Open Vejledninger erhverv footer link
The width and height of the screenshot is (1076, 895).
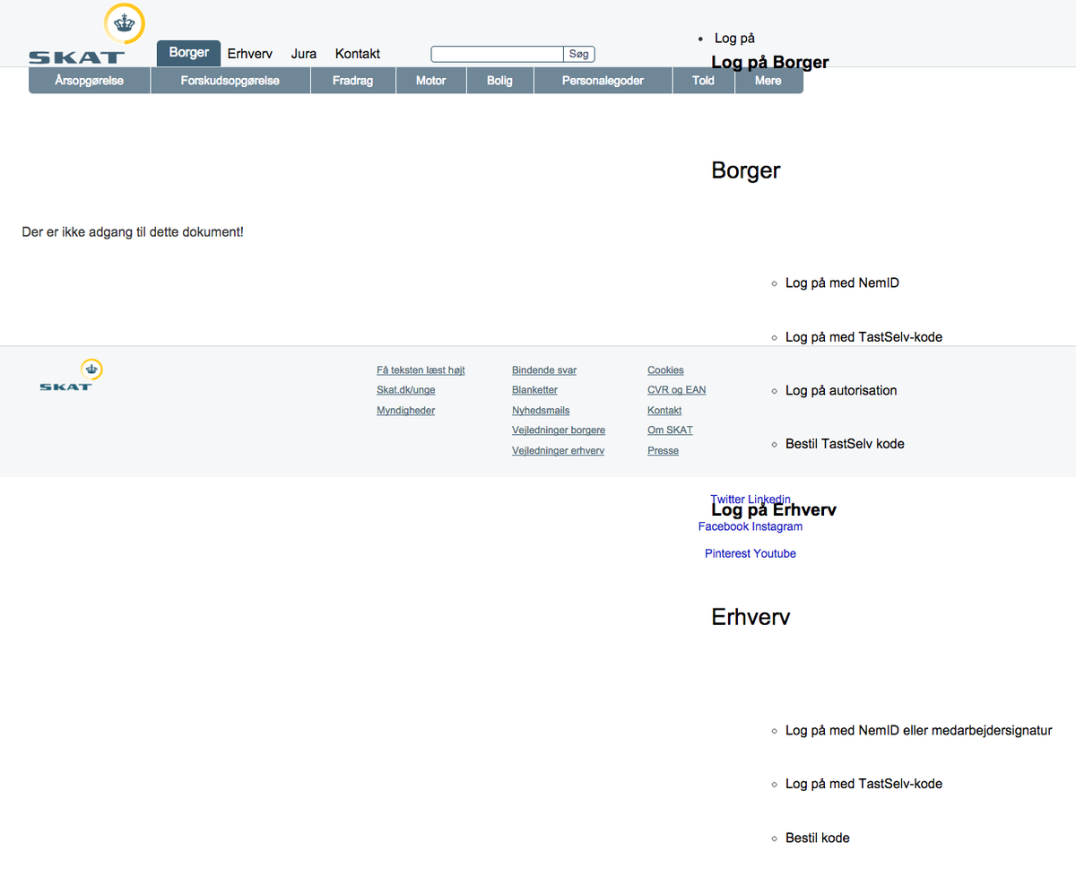click(558, 451)
